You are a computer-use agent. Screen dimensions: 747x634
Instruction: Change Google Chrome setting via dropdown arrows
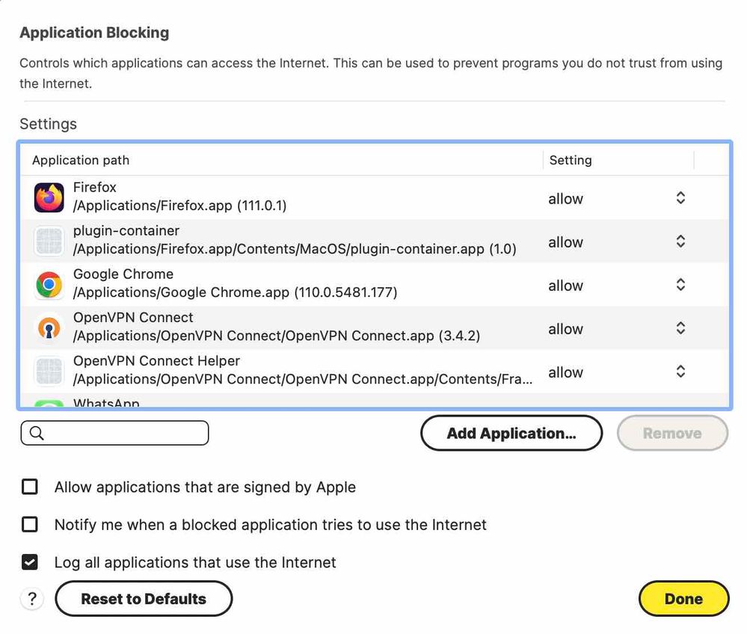pos(680,285)
